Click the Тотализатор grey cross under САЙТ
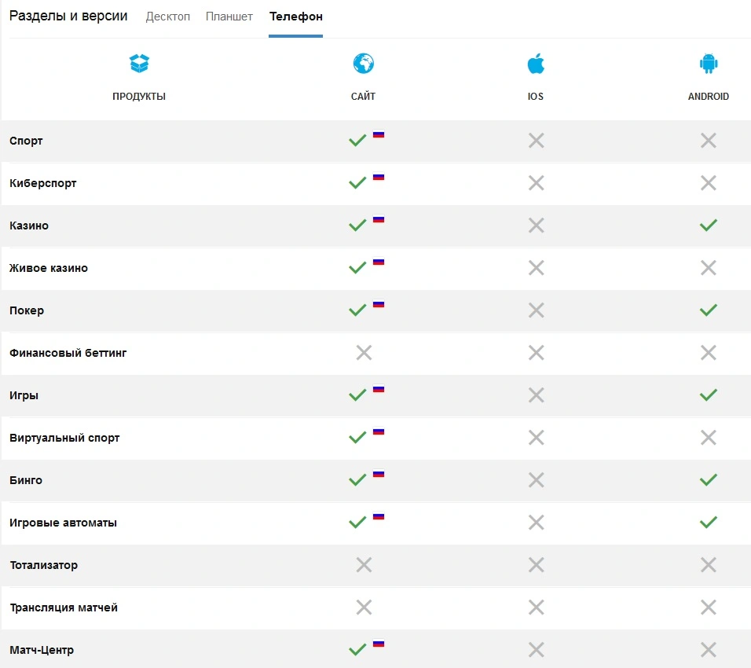The height and width of the screenshot is (668, 751). 364,565
